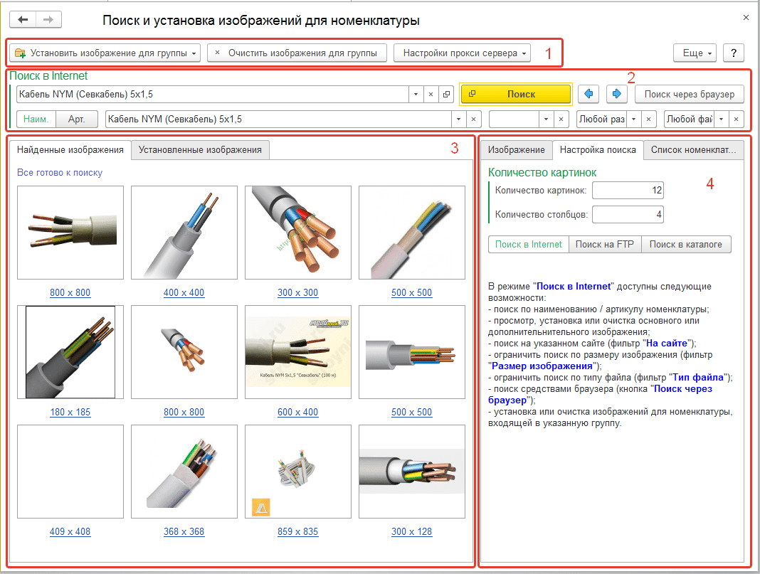Clear the top search query field
The image size is (760, 574).
coord(431,95)
